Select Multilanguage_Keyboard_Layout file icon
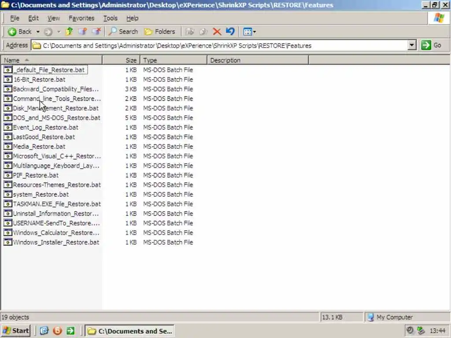The width and height of the screenshot is (451, 338). pos(8,165)
